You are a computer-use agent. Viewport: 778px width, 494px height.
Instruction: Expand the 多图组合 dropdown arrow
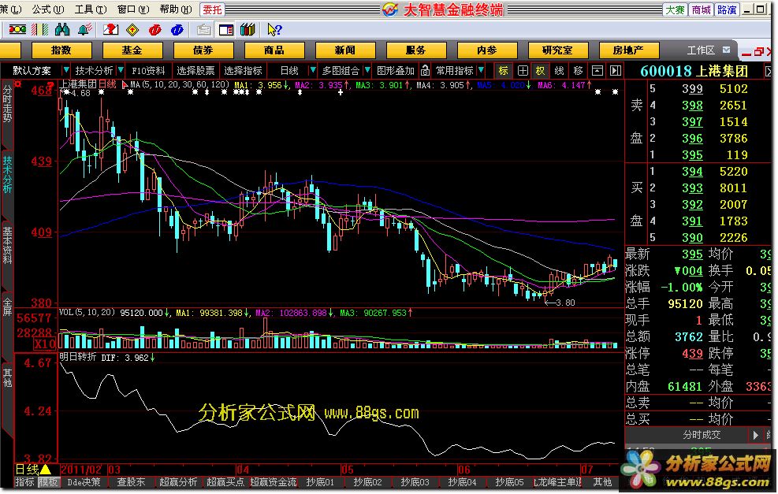click(367, 70)
